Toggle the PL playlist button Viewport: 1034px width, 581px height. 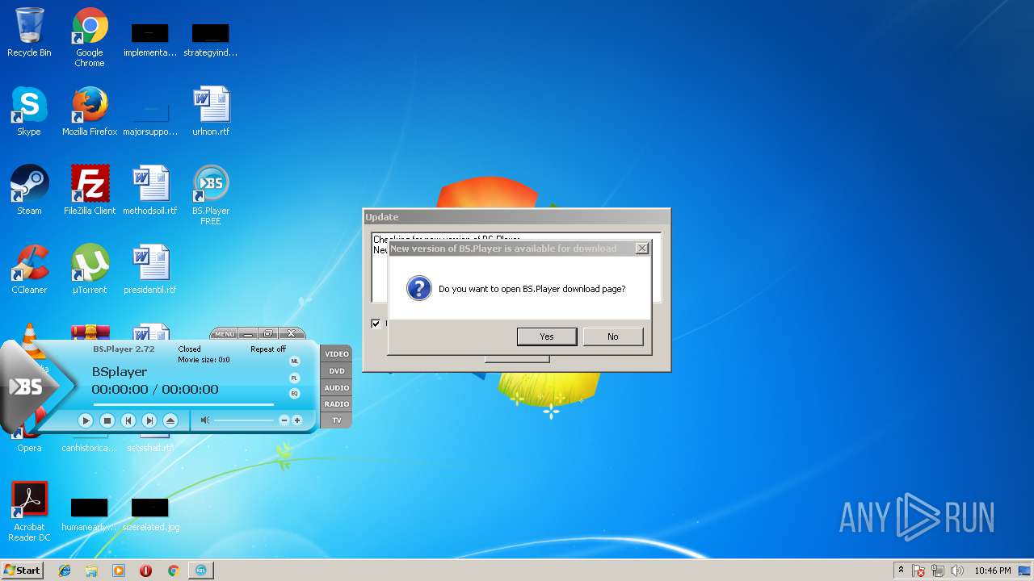click(295, 378)
